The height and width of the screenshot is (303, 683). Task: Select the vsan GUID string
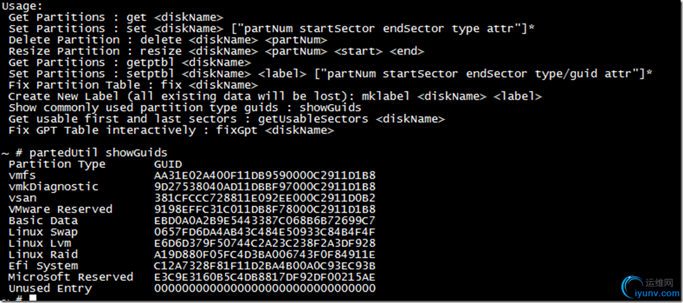pos(264,198)
